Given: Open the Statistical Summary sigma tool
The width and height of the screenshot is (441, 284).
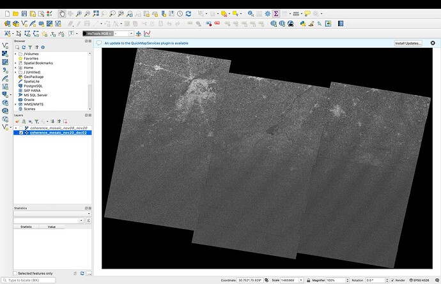Looking at the screenshot, I should (x=276, y=13).
